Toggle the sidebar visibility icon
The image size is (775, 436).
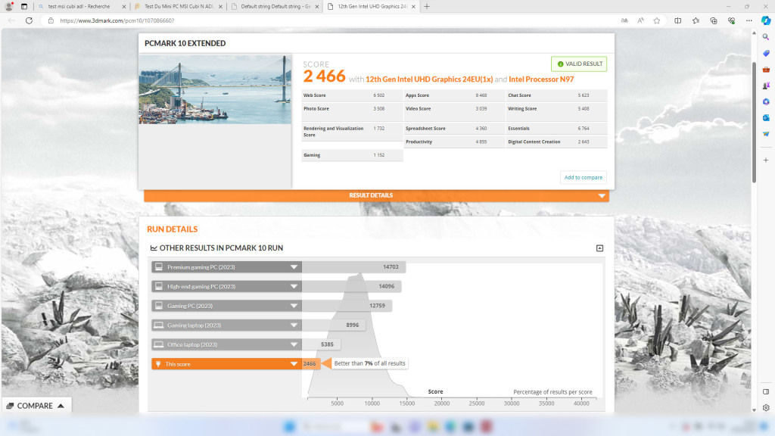click(x=766, y=391)
